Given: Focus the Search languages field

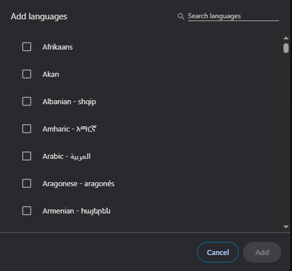Looking at the screenshot, I should coord(233,17).
